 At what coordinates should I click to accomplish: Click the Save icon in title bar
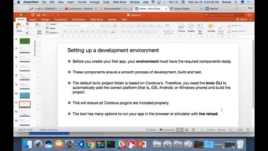(x=39, y=15)
